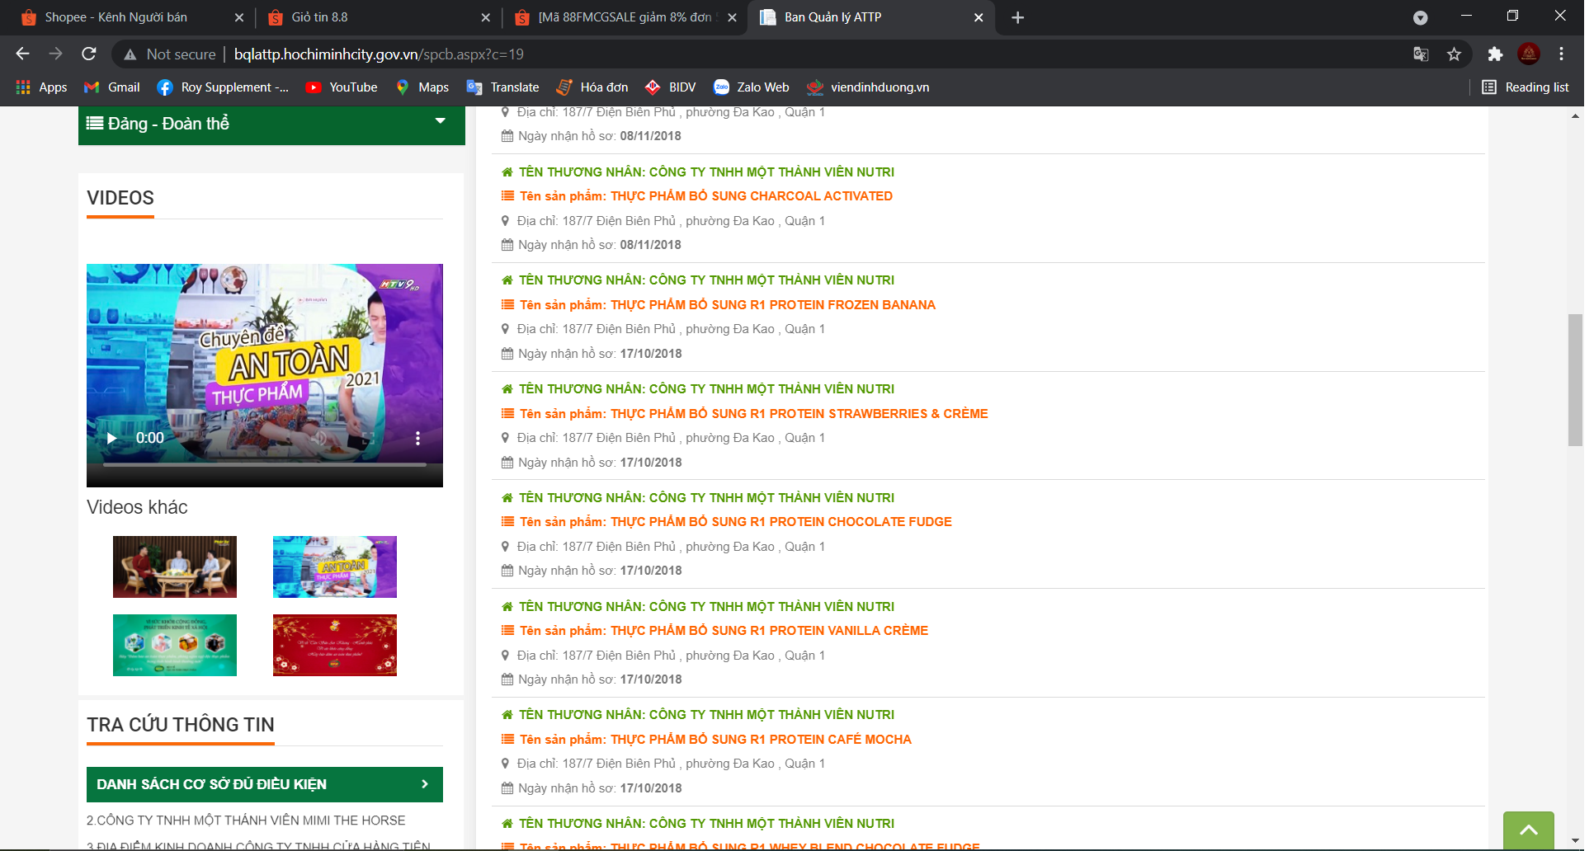Image resolution: width=1594 pixels, height=851 pixels.
Task: Open the small An Toàn video thumbnail
Action: 335,567
